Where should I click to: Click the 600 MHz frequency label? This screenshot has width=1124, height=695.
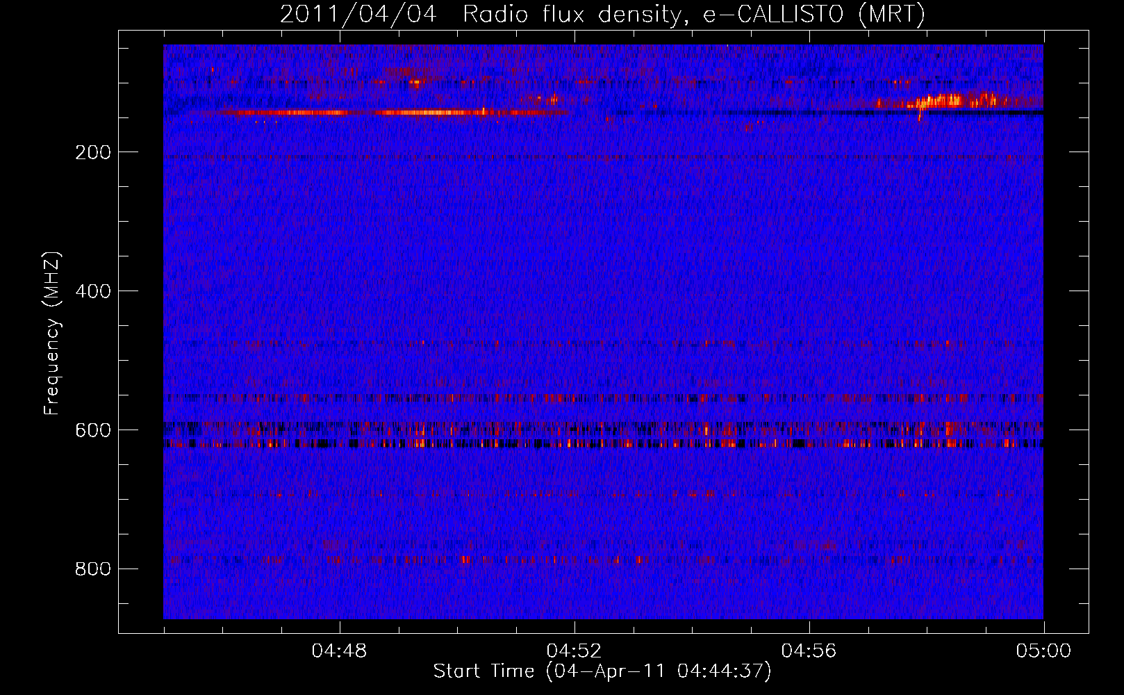point(93,430)
